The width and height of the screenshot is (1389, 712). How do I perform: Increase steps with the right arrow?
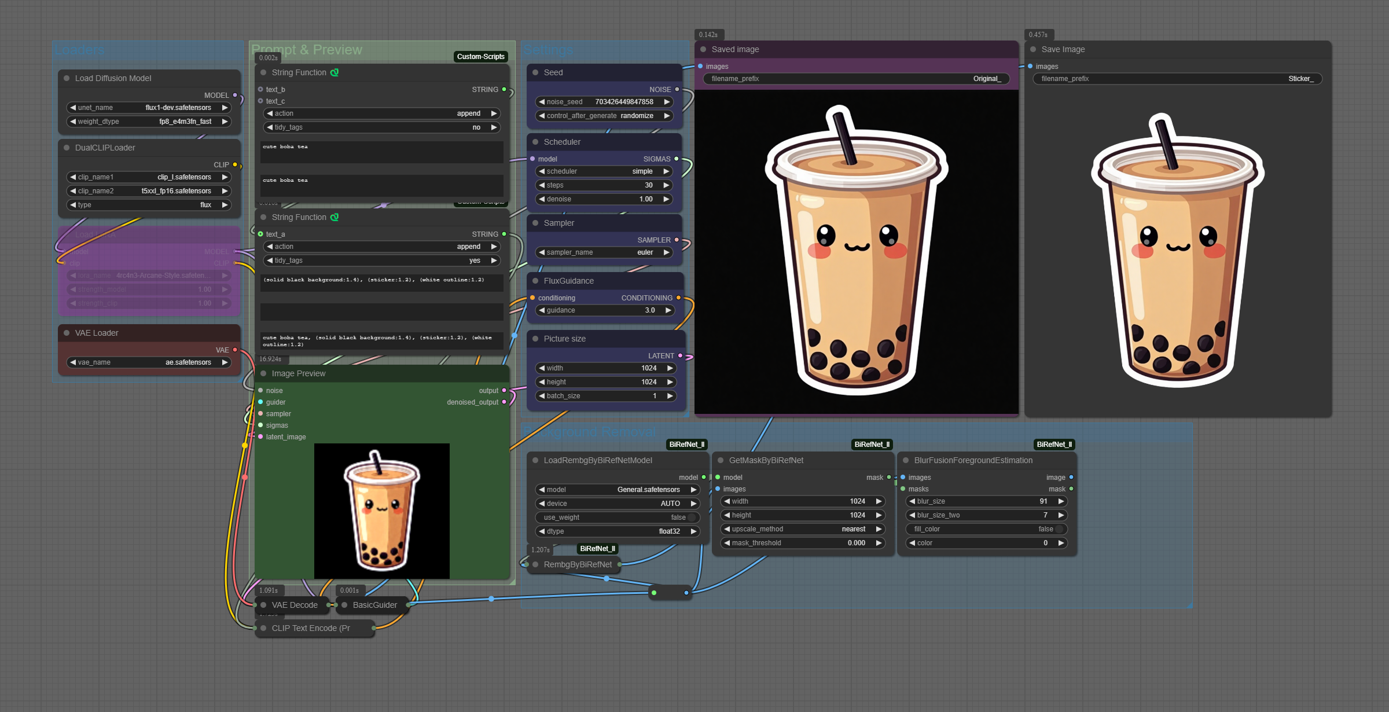pos(666,185)
